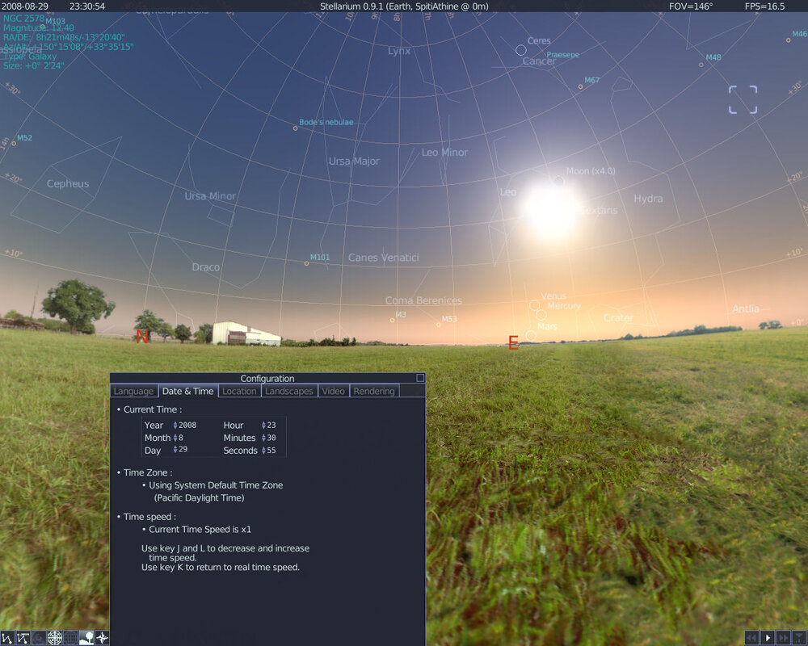Close the Configuration window

pos(420,378)
